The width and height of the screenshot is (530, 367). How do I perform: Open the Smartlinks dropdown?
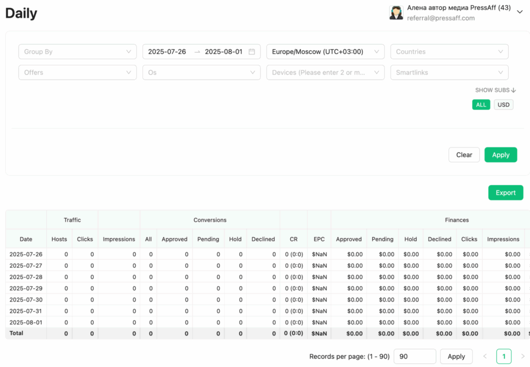point(449,72)
